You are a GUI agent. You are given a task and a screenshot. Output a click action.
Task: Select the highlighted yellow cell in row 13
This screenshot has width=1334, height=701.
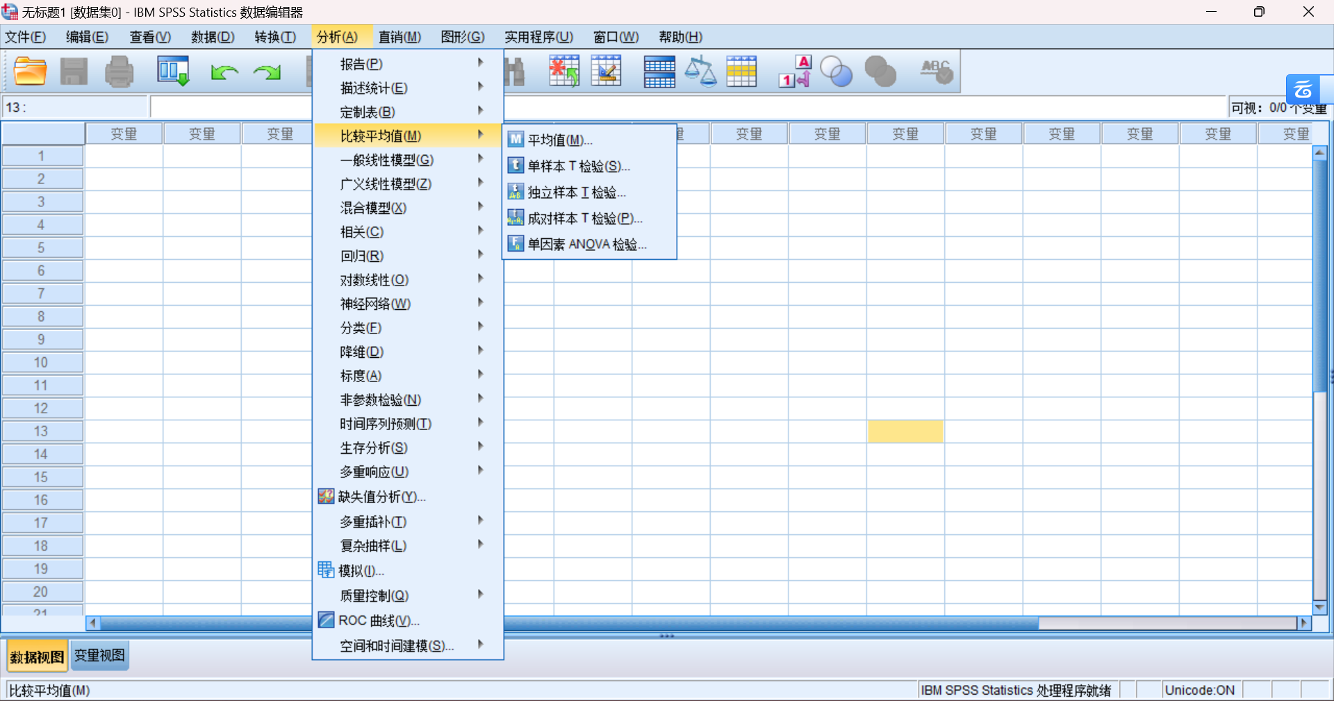coord(905,431)
